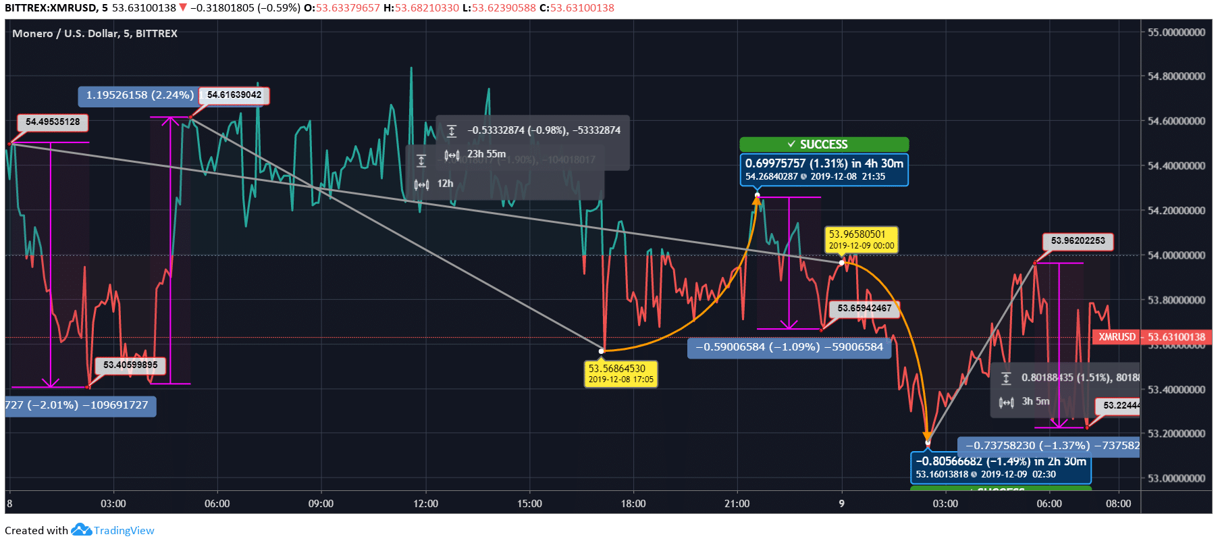Viewport: 1218px width, 545px height.
Task: Click the 1.19526158 (2.24%) measurement label
Action: point(140,95)
